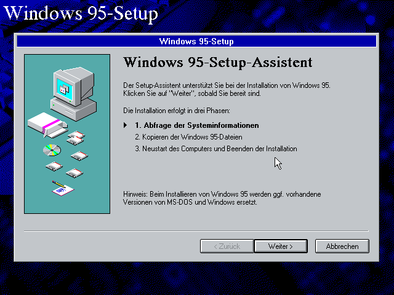
Task: Click the software box with pink stripe
Action: (x=48, y=125)
